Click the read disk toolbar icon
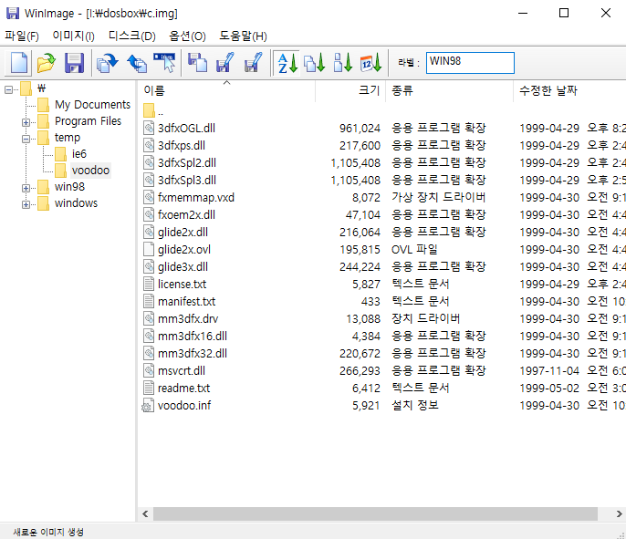626x539 pixels. pos(108,63)
